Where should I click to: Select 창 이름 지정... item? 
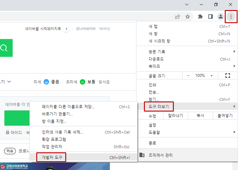point(84,121)
